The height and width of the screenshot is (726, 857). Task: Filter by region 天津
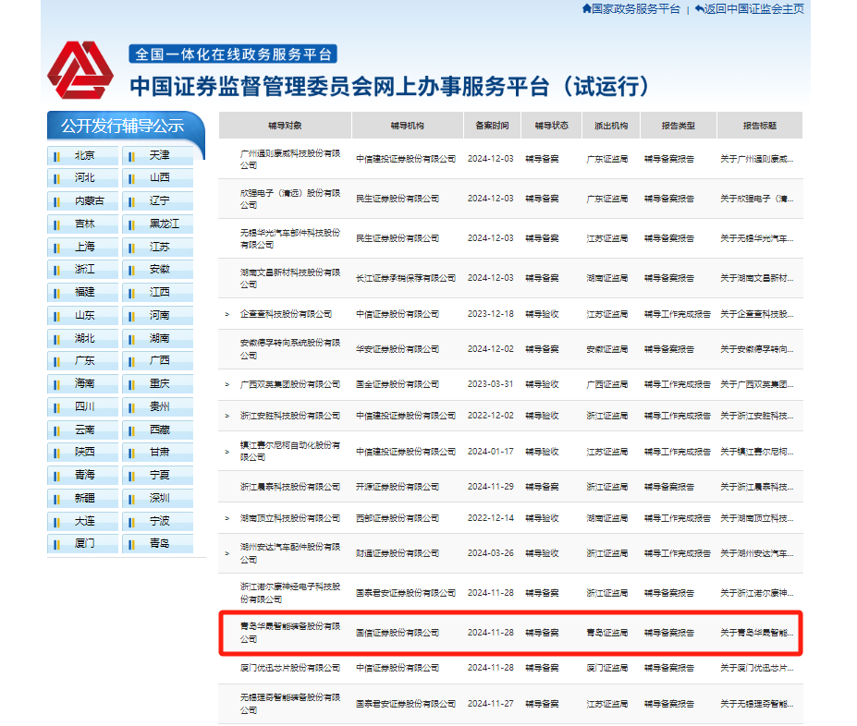point(158,155)
